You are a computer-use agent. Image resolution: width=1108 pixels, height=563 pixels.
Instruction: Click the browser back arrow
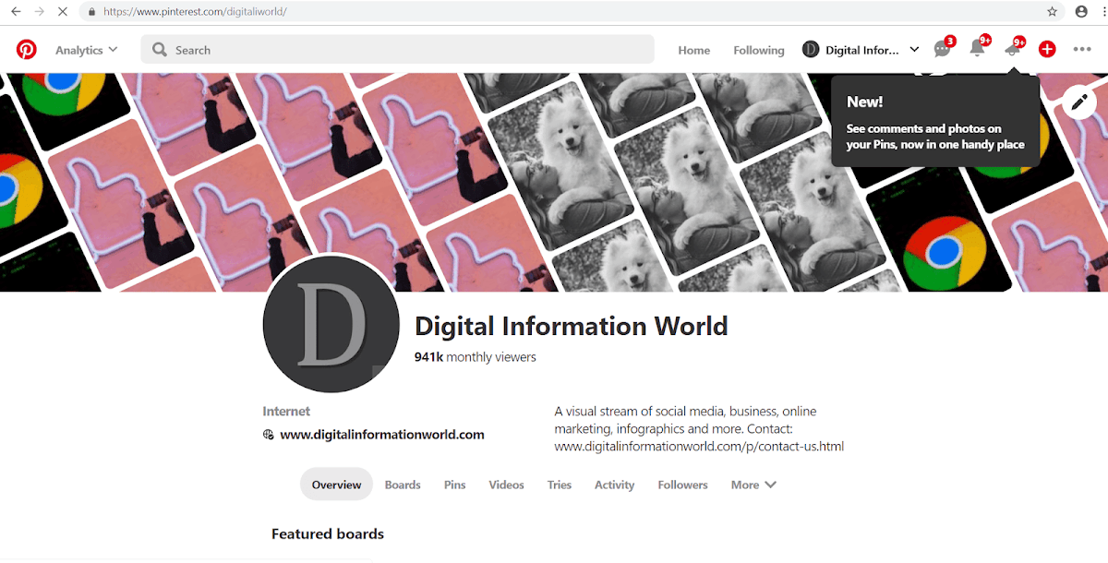tap(16, 12)
